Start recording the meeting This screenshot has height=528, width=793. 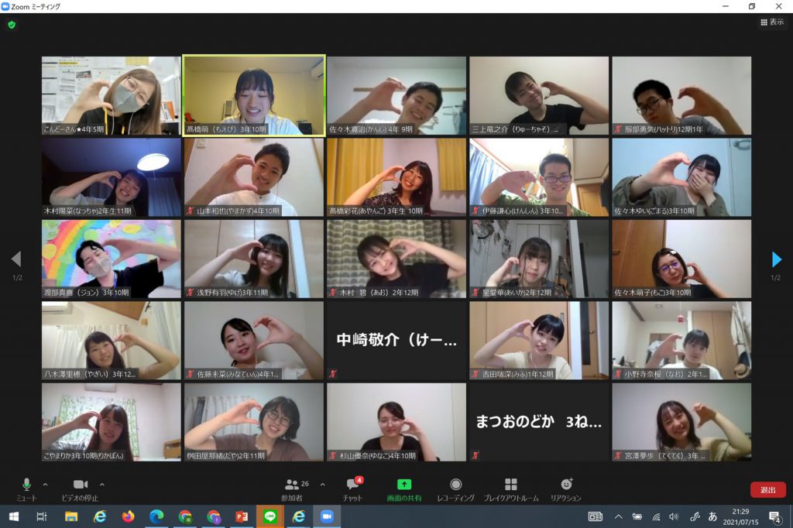click(455, 488)
